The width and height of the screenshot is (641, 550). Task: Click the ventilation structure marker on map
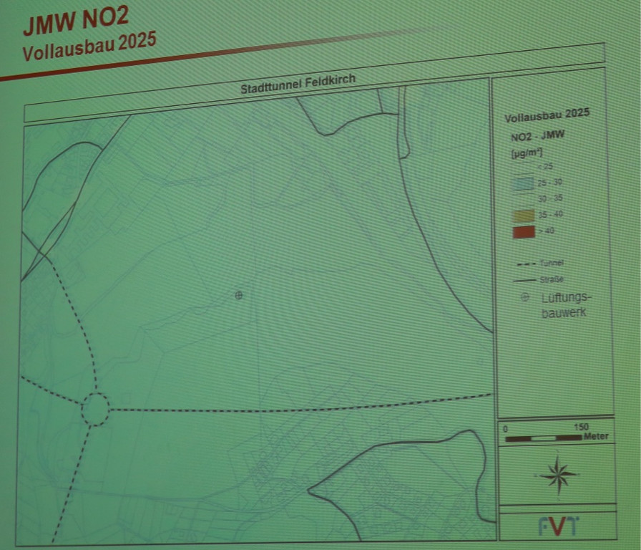point(238,294)
